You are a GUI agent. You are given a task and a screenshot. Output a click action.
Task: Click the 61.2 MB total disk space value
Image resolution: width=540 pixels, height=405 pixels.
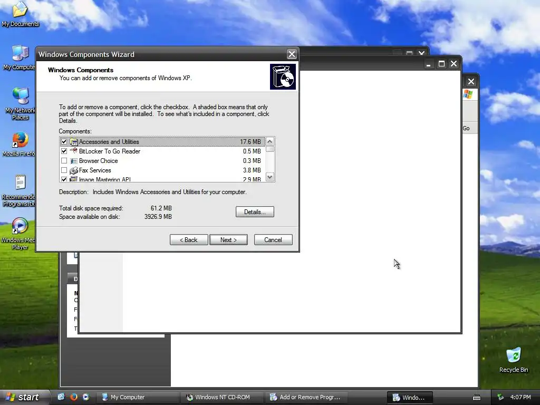click(x=161, y=208)
